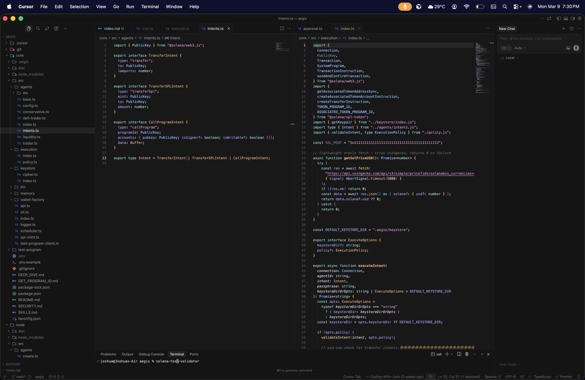Open defi-trader.ts in the explorer
This screenshot has height=380, width=585.
(x=34, y=118)
